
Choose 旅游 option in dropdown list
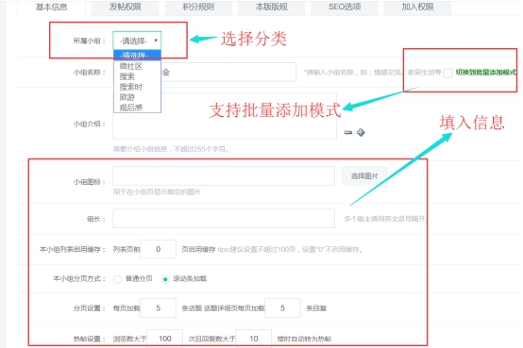click(137, 97)
